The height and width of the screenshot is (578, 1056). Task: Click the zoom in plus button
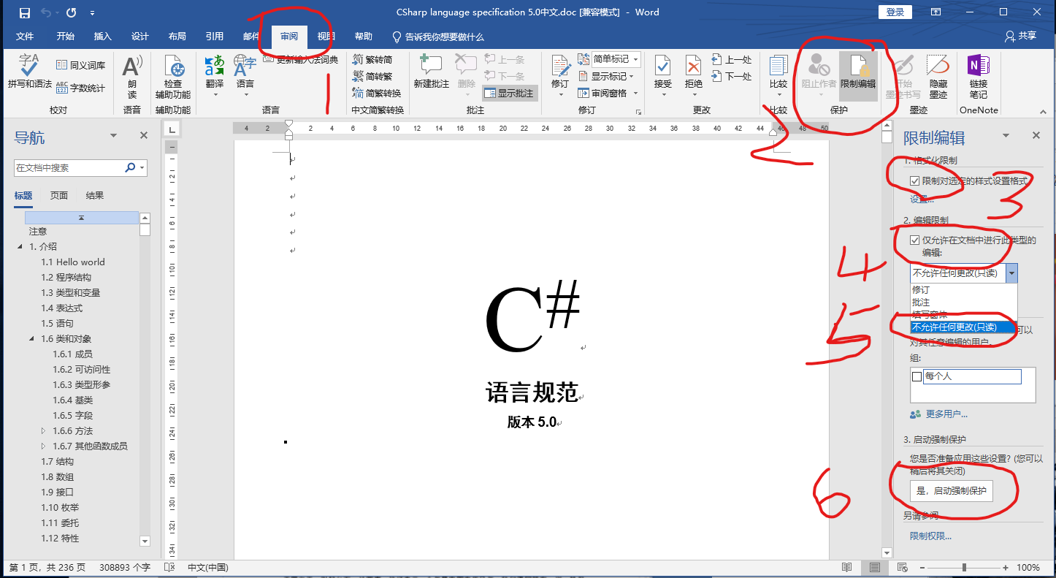pos(1006,568)
